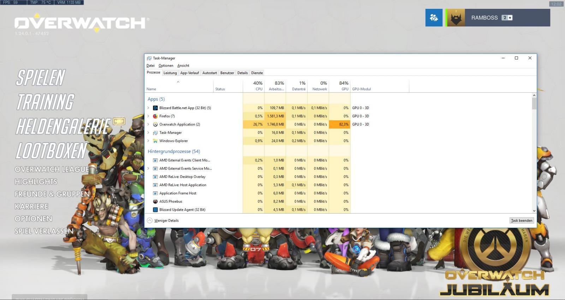The width and height of the screenshot is (565, 300).
Task: Switch to the Details tab
Action: tap(243, 73)
